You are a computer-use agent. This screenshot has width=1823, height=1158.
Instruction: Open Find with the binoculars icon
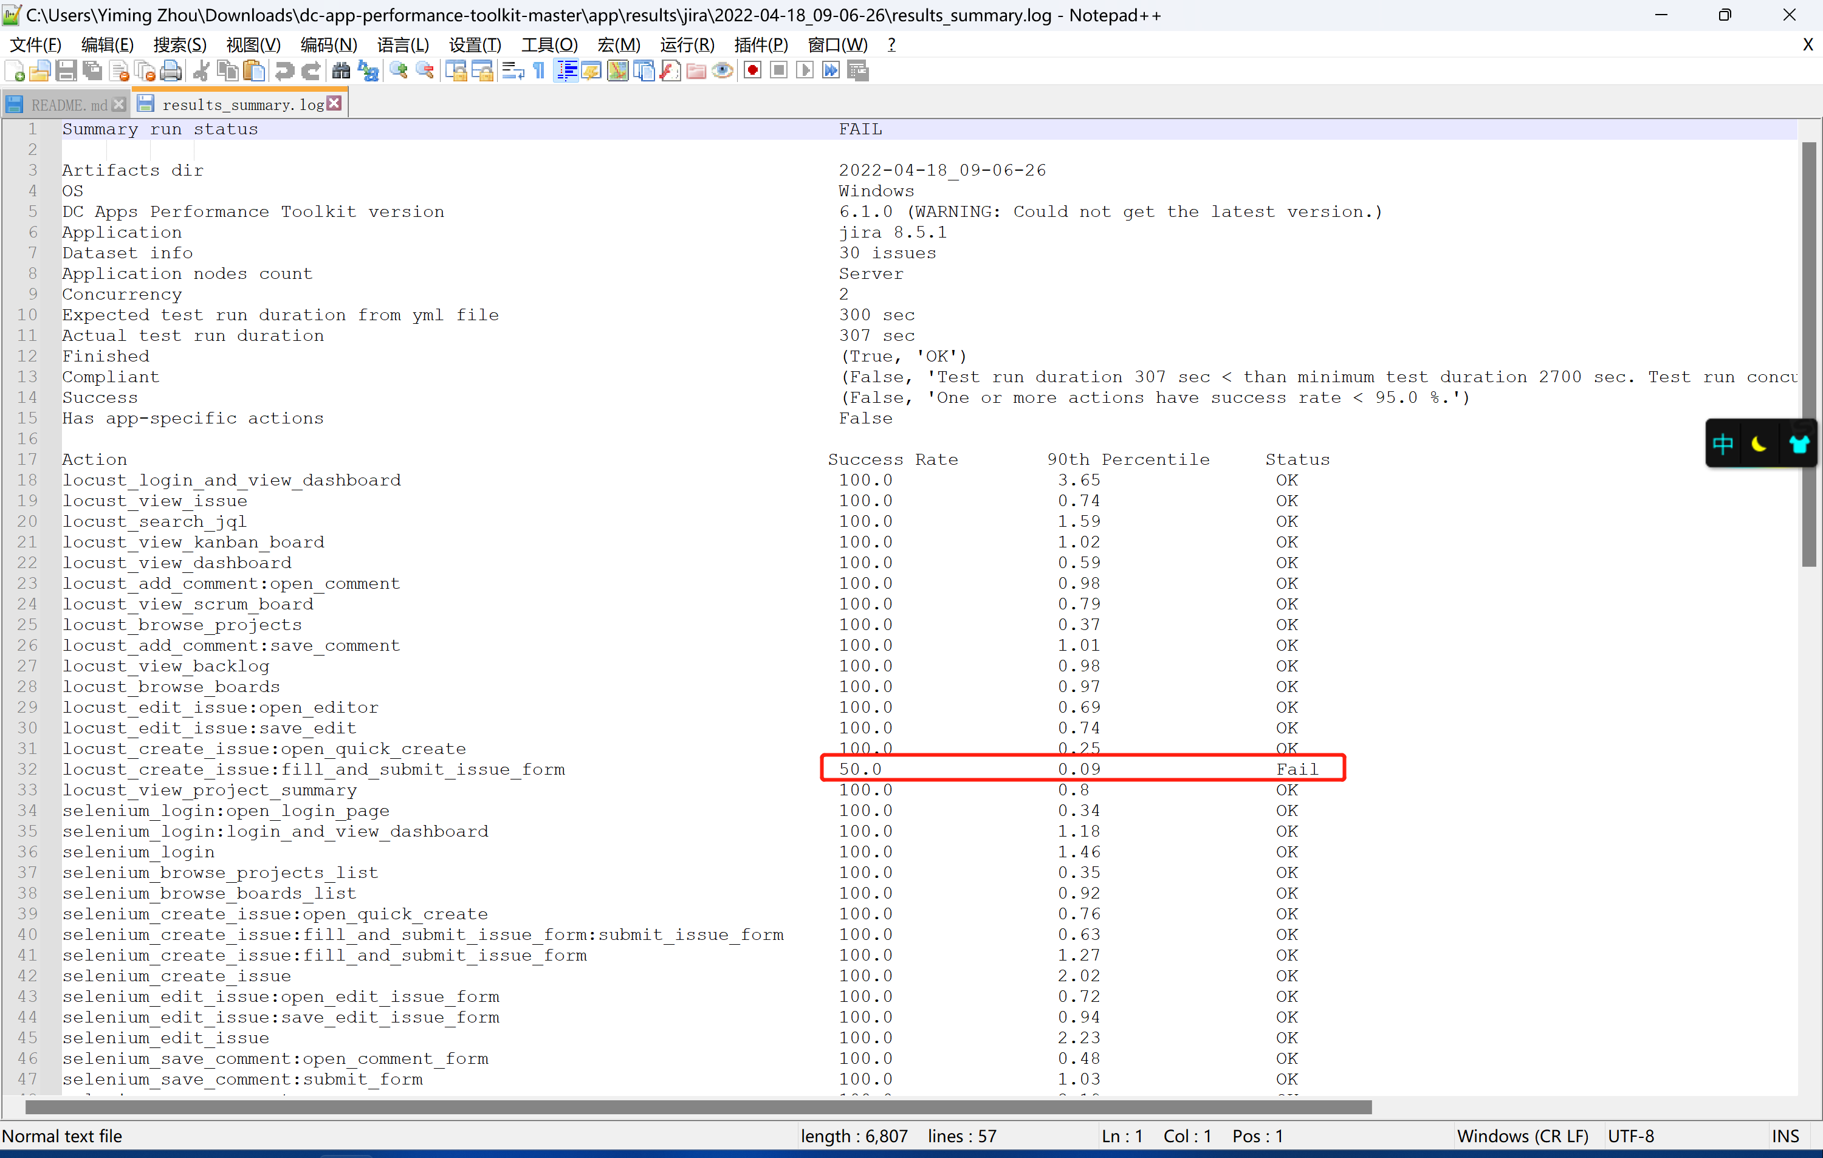(342, 71)
